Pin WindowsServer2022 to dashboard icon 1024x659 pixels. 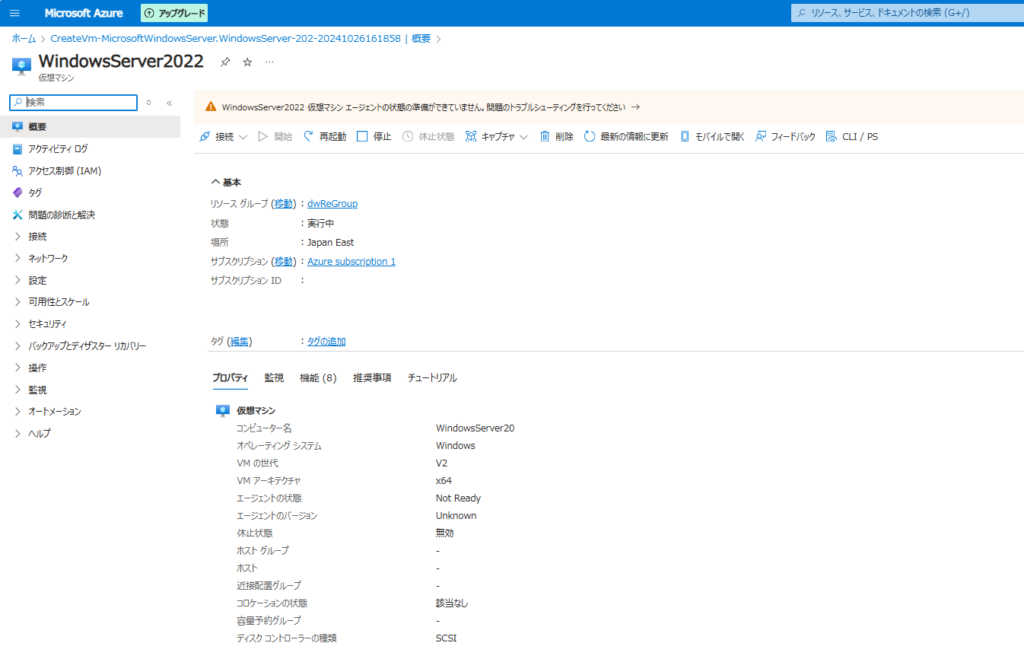coord(224,62)
